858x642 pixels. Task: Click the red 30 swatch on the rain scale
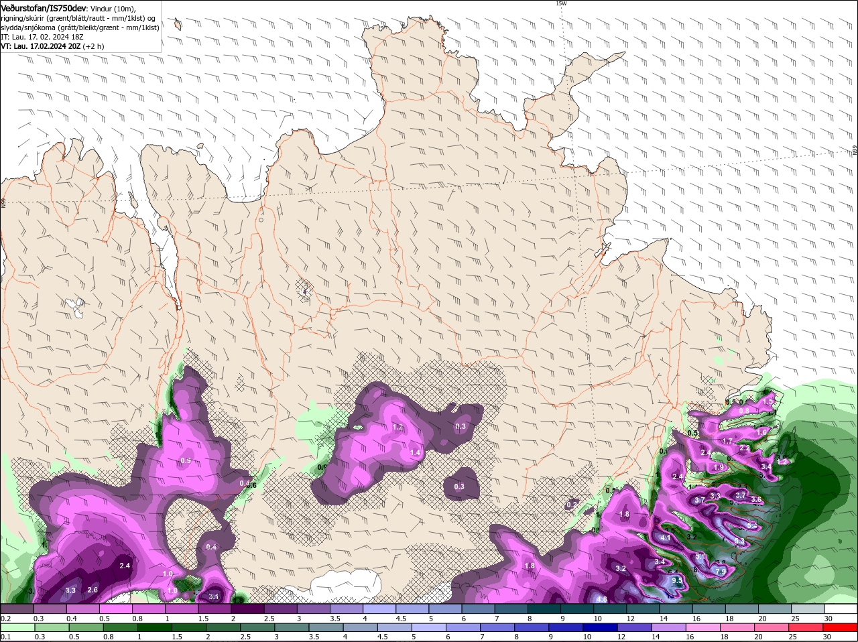(x=841, y=627)
